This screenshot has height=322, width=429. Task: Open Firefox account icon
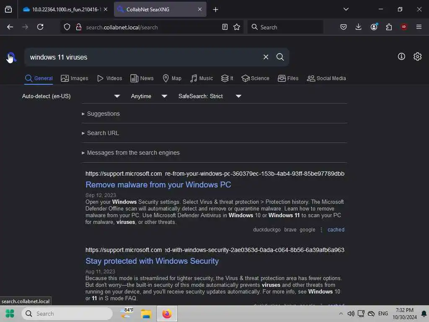point(374,27)
